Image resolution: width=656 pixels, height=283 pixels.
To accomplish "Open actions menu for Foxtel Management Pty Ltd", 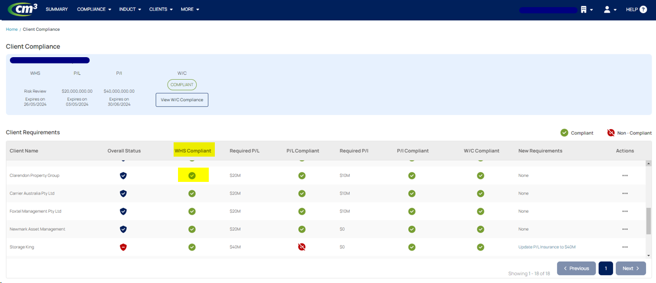I will click(x=625, y=212).
